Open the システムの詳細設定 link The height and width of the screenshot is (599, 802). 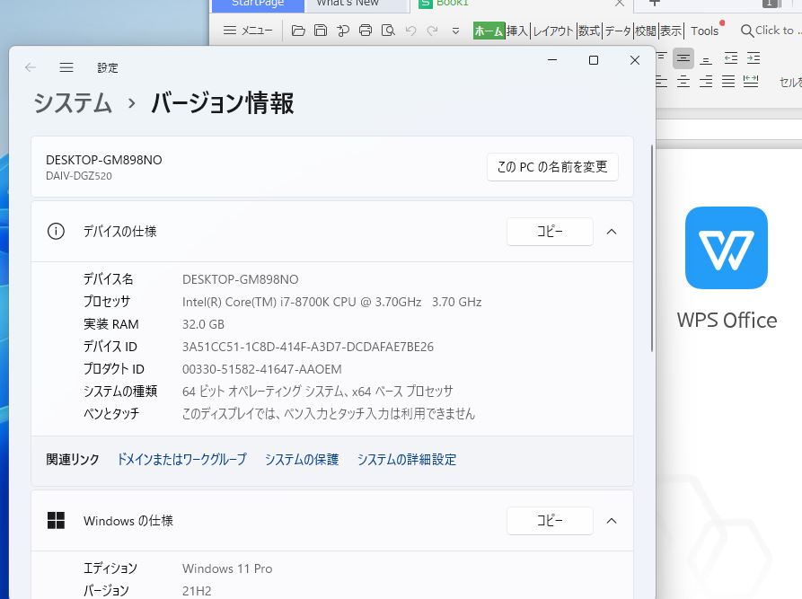pos(407,459)
